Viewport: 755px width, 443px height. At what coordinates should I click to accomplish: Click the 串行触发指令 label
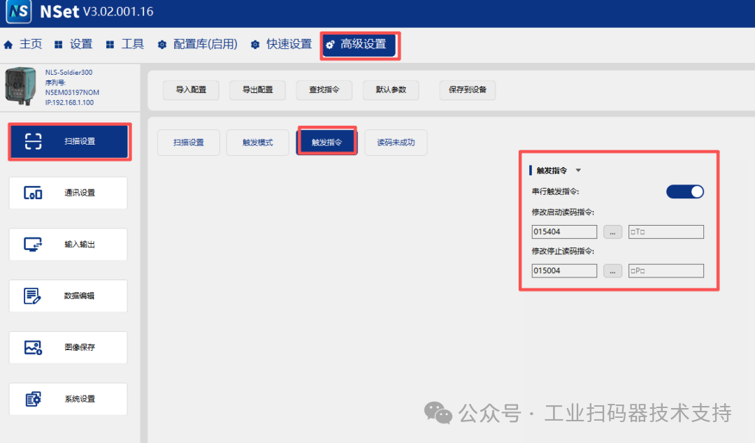pos(555,191)
